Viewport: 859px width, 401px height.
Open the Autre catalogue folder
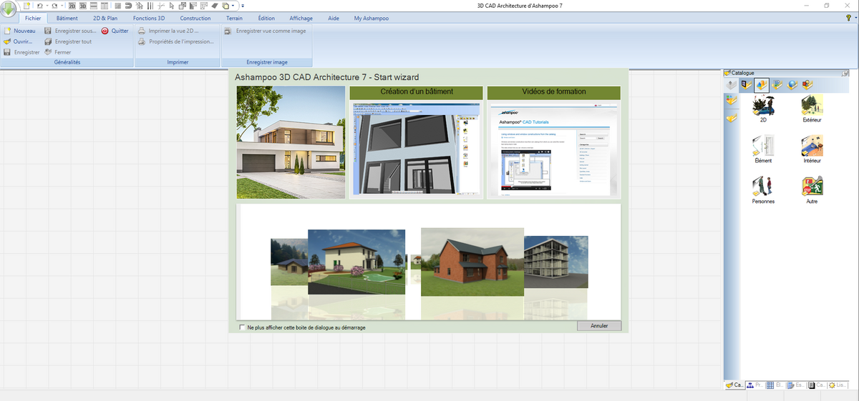(x=812, y=191)
